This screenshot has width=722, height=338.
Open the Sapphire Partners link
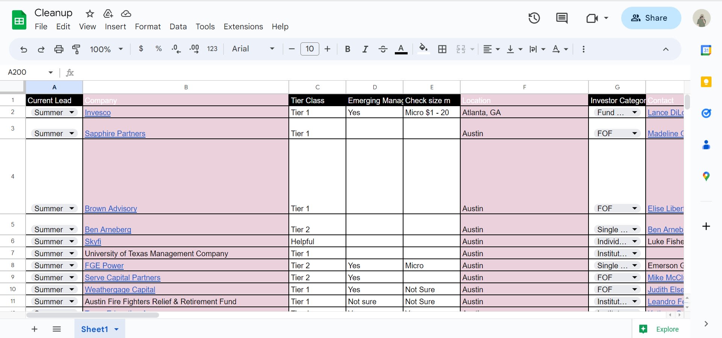click(115, 134)
